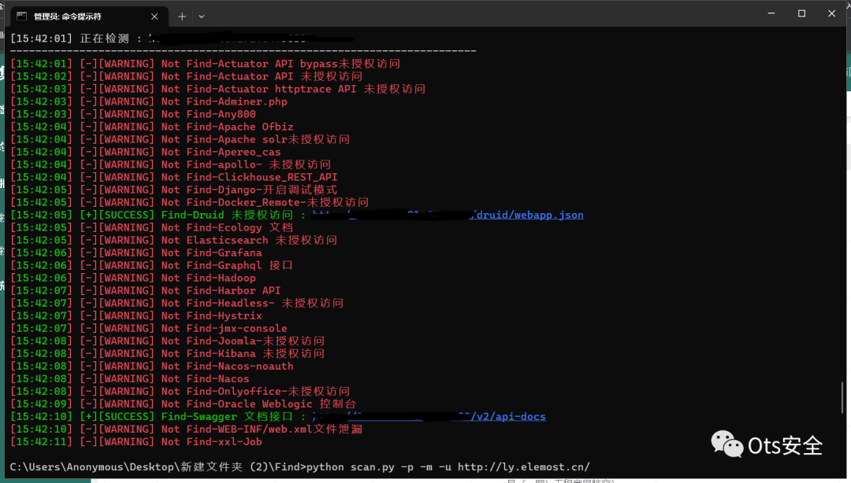The image size is (851, 483).
Task: Click the 'Find-Druid 未授权访问' success text
Action: click(227, 216)
